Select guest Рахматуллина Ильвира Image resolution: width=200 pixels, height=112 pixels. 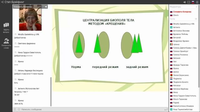click(183, 106)
